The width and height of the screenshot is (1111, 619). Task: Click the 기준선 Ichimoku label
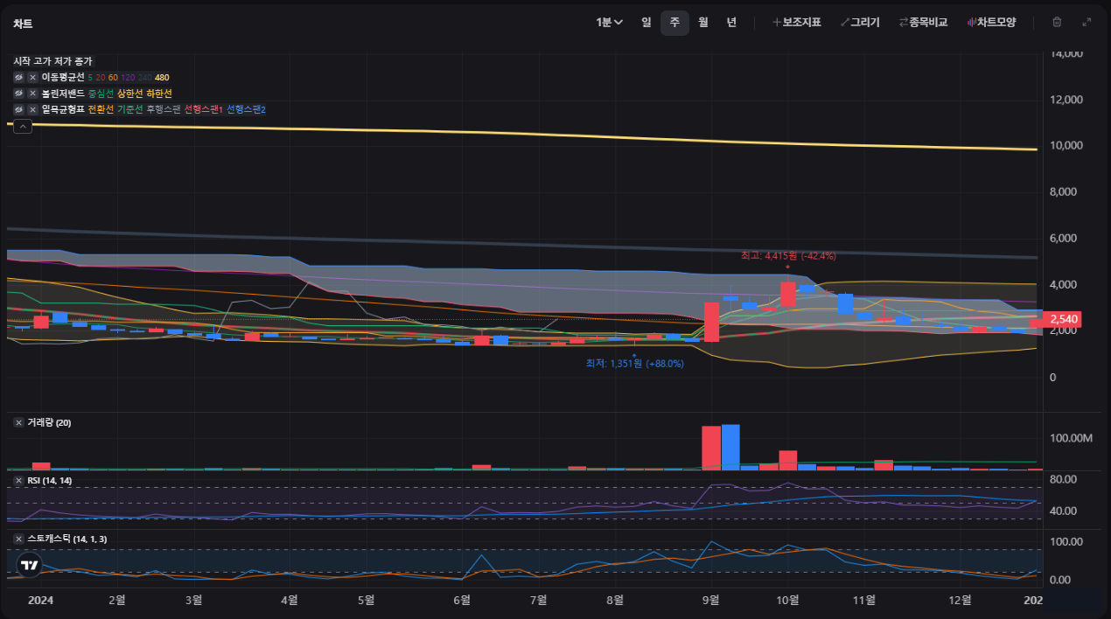129,109
